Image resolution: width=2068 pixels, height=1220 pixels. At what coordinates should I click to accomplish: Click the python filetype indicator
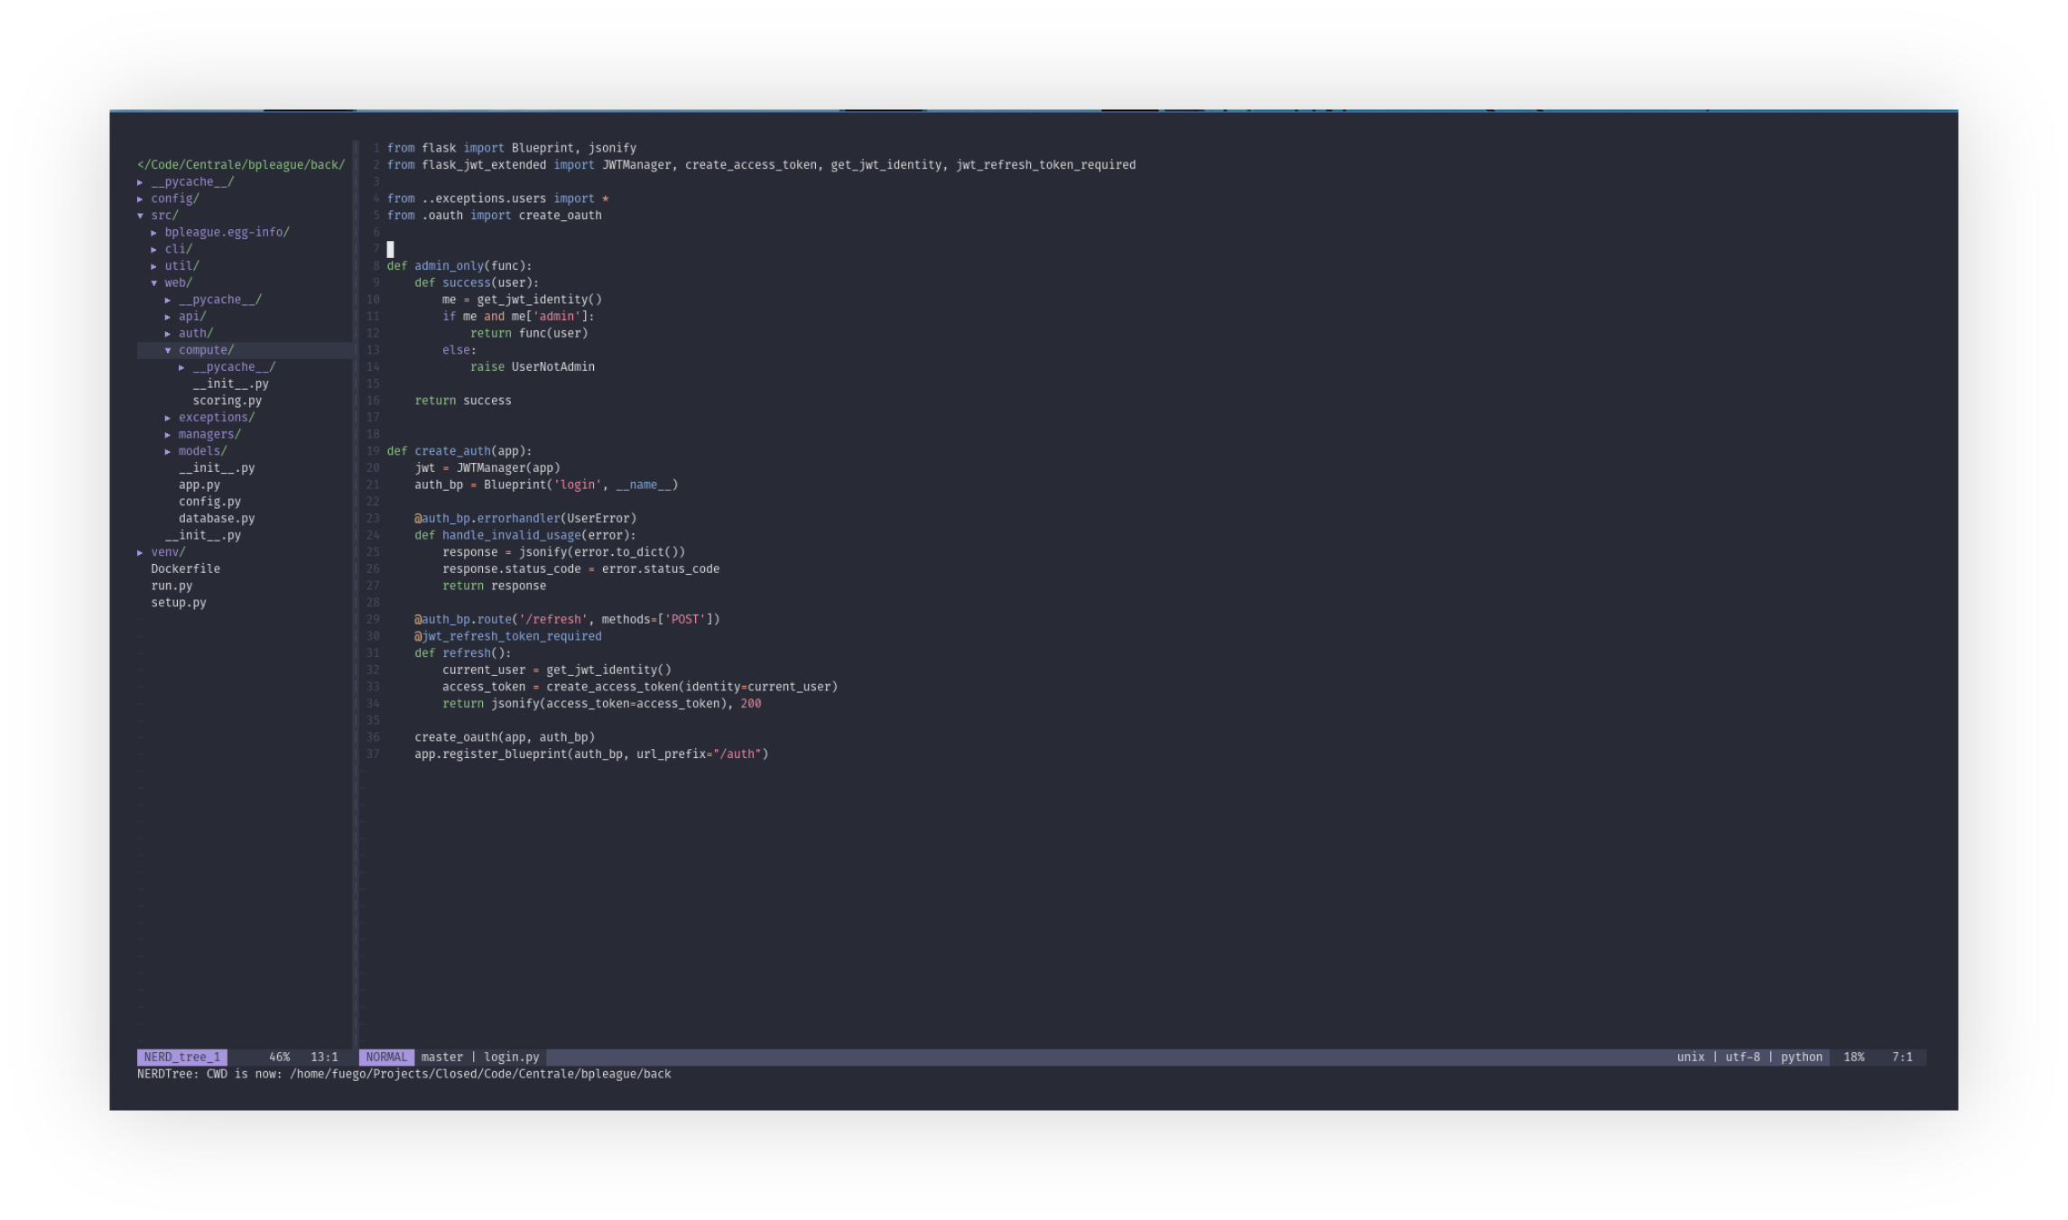[x=1801, y=1057]
